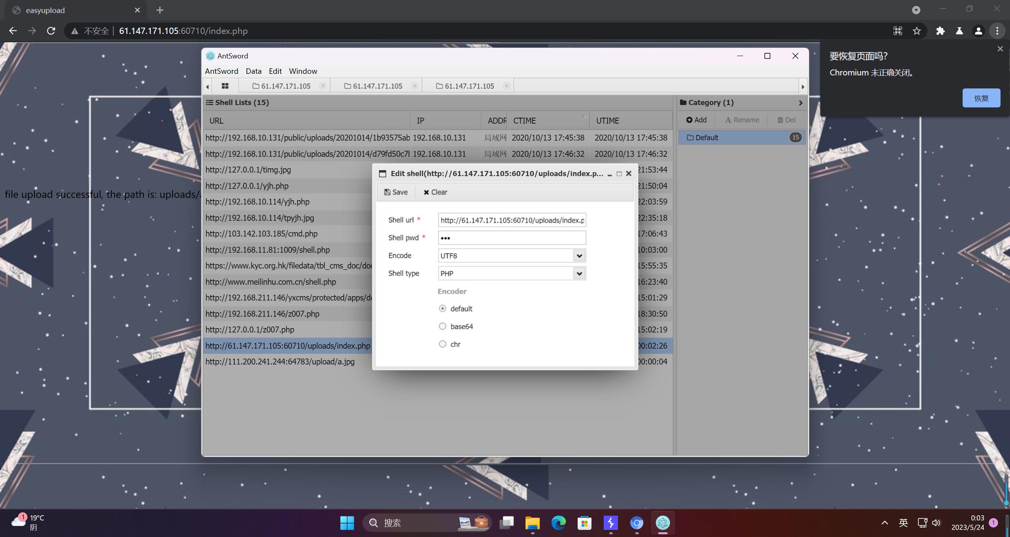This screenshot has height=537, width=1010.
Task: Select the base64 encoder radio button
Action: pyautogui.click(x=443, y=326)
